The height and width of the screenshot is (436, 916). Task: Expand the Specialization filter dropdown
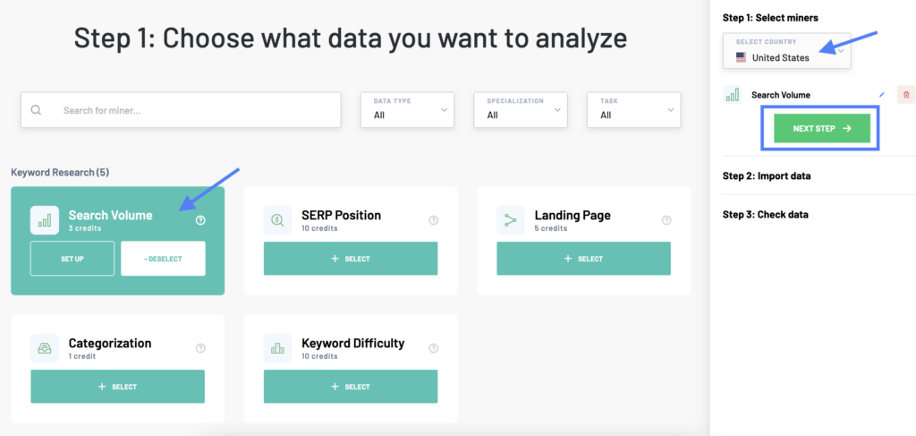[521, 110]
